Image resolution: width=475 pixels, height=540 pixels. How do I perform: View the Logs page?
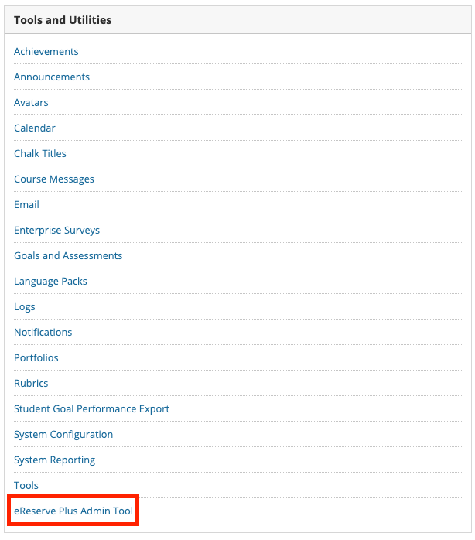tap(25, 306)
